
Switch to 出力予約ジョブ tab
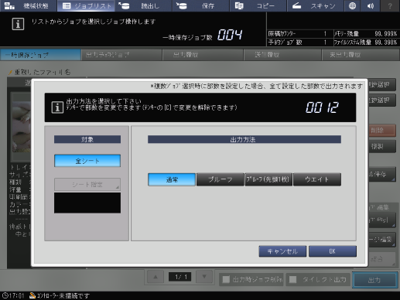click(121, 55)
